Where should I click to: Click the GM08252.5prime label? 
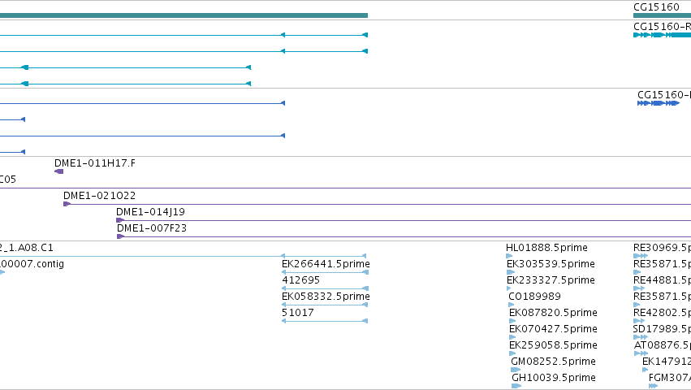tap(553, 362)
